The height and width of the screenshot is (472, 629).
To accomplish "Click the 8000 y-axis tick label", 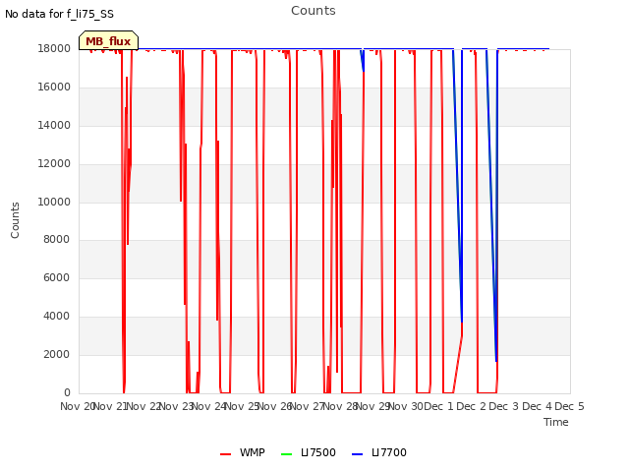I will [x=57, y=240].
